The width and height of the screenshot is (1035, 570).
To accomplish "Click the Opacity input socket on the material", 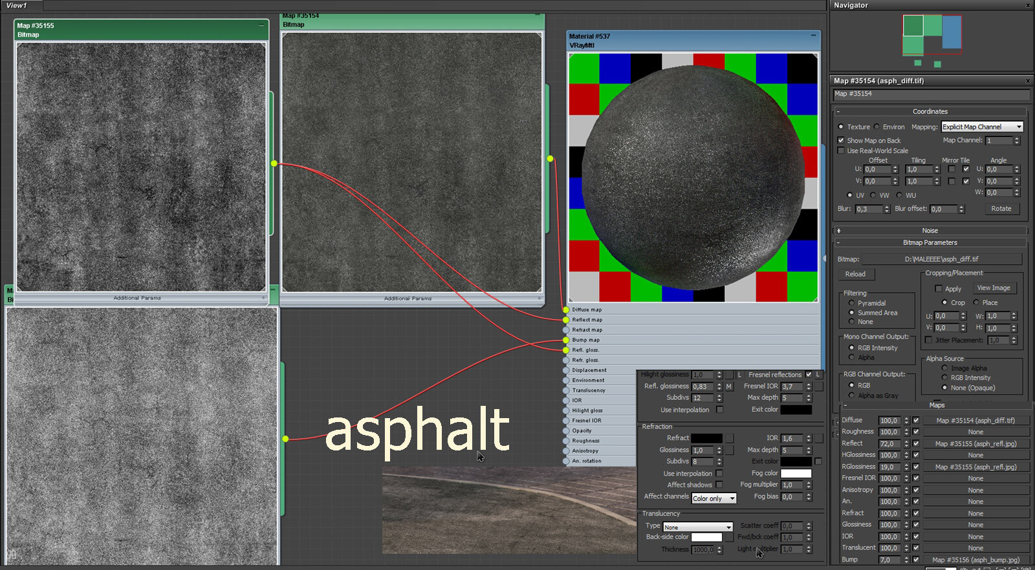I will [x=566, y=430].
